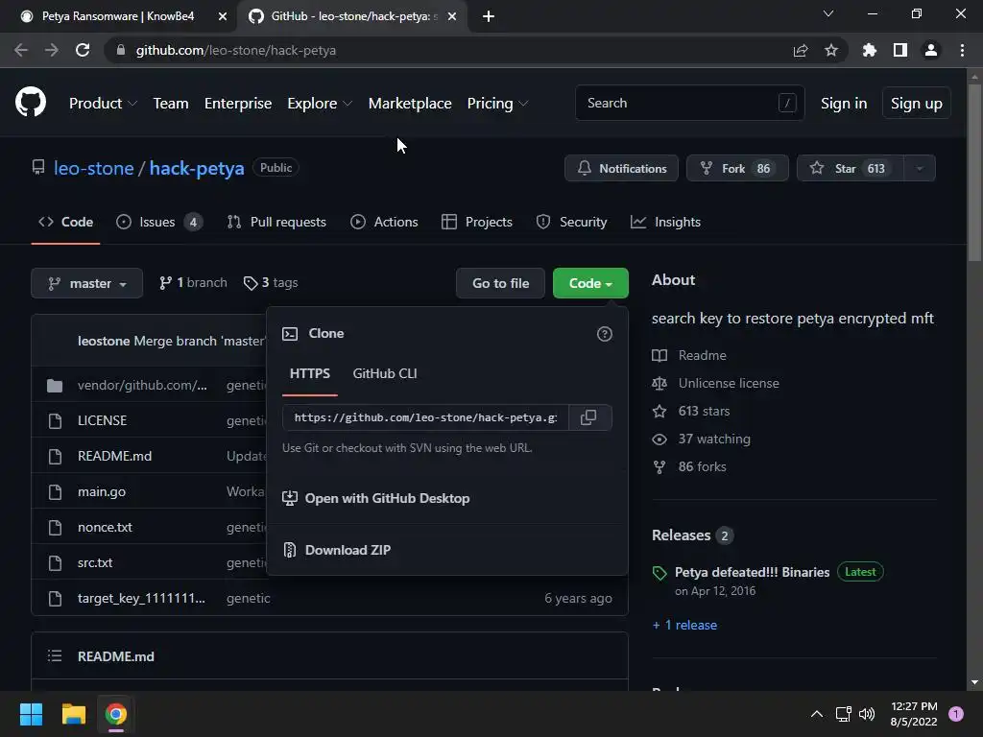Click Open with GitHub Desktop

(x=376, y=498)
